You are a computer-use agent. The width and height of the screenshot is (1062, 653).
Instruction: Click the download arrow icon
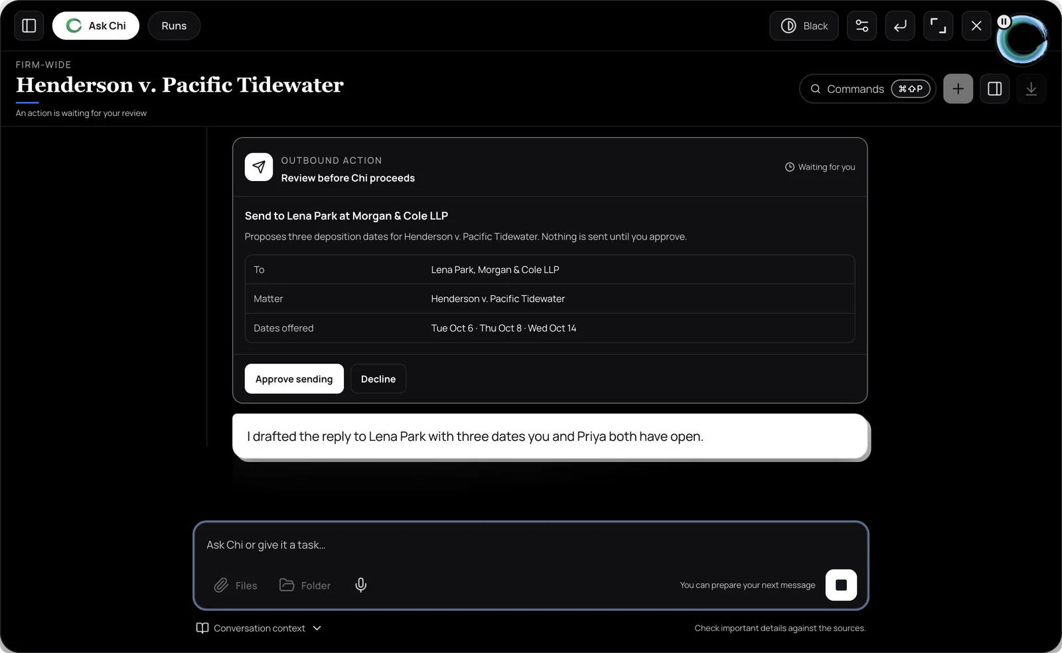(1031, 89)
